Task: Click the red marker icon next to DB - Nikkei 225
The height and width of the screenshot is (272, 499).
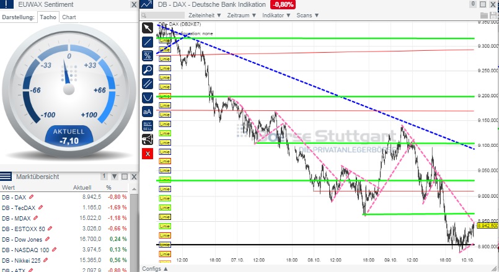Action: (x=46, y=260)
